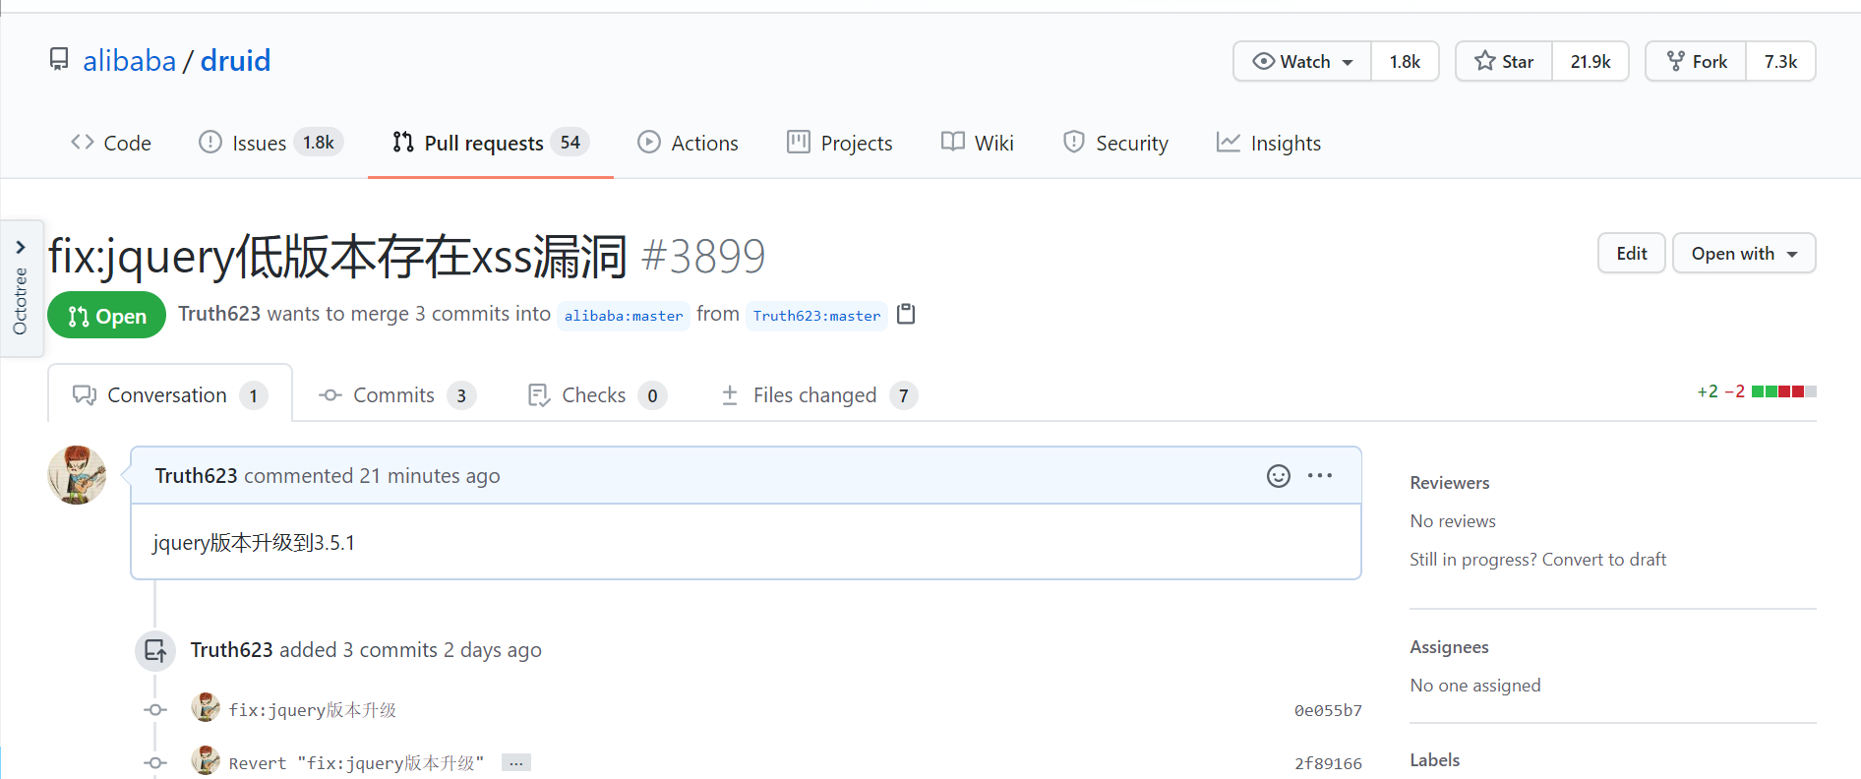The image size is (1861, 779).
Task: View the 1.8k watchers count
Action: 1405,61
